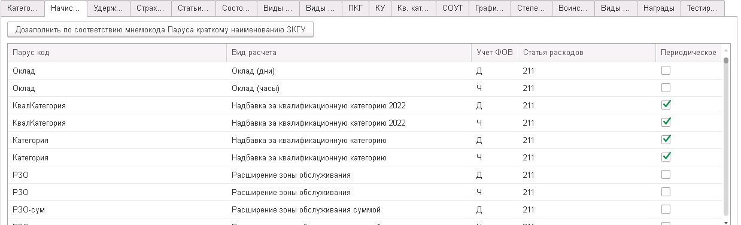
Task: Check Периодическое for РЗО row with Д
Action: point(666,175)
